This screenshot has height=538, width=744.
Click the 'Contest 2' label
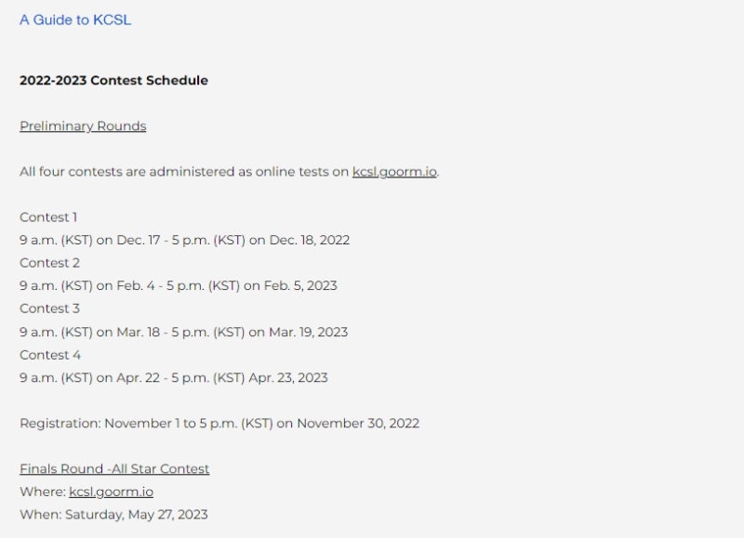[x=49, y=263]
